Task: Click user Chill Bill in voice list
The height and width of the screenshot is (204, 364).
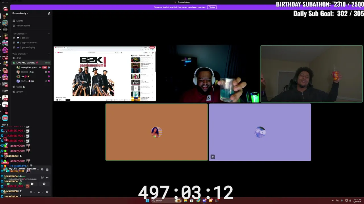Action: 25,72
